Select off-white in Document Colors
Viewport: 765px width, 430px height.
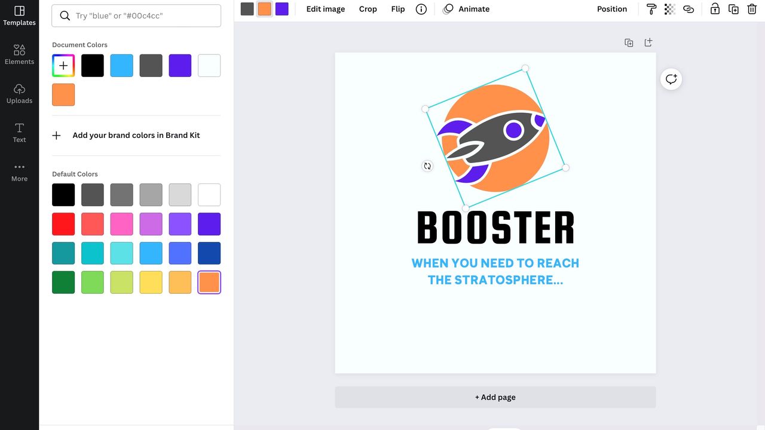tap(209, 66)
